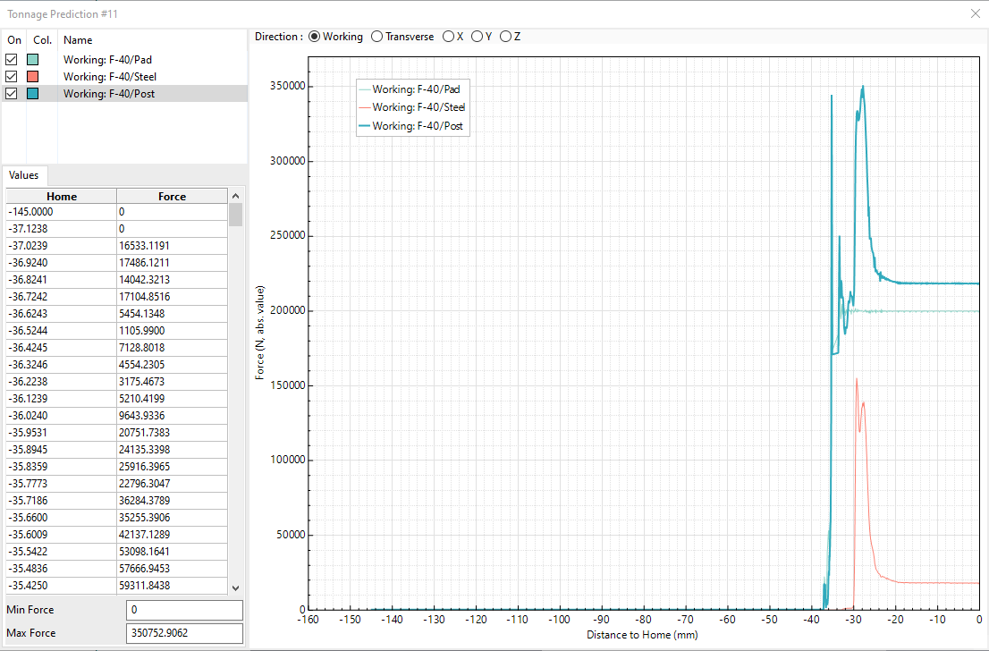This screenshot has height=651, width=989.
Task: Click the Force (N, abs. value) axis label
Action: 260,333
